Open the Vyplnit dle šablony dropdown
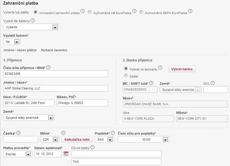The height and width of the screenshot is (166, 230). tap(55, 27)
